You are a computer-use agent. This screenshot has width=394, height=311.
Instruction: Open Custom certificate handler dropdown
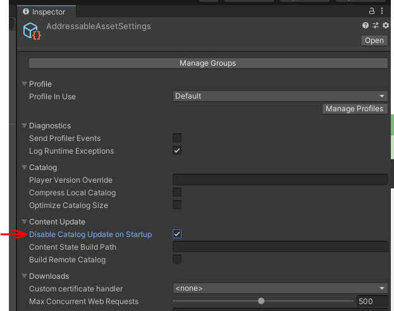click(280, 288)
